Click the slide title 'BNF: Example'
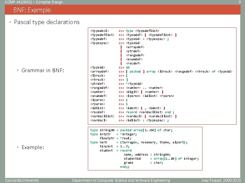Image resolution: width=245 pixels, height=183 pixels. (32, 10)
